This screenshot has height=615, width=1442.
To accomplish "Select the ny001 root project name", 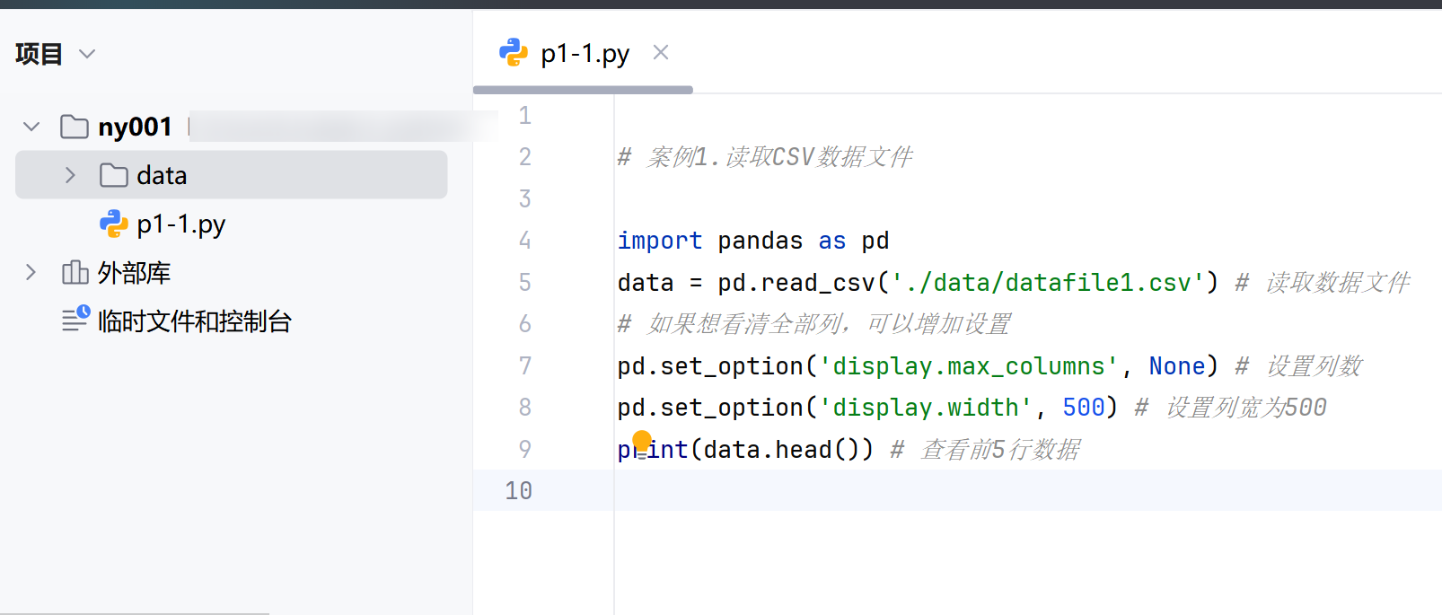I will click(x=135, y=127).
